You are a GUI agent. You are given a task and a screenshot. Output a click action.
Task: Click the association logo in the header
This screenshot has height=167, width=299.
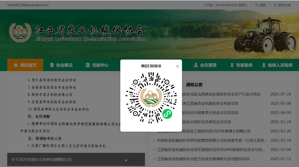[19, 33]
